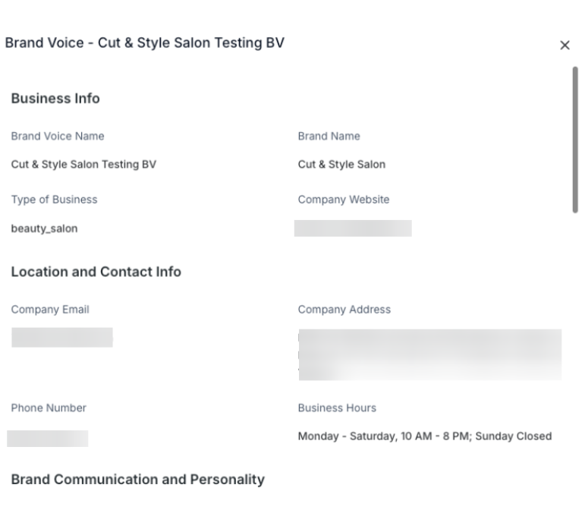This screenshot has width=585, height=513.
Task: Click the Location and Contact Info heading
Action: [96, 272]
